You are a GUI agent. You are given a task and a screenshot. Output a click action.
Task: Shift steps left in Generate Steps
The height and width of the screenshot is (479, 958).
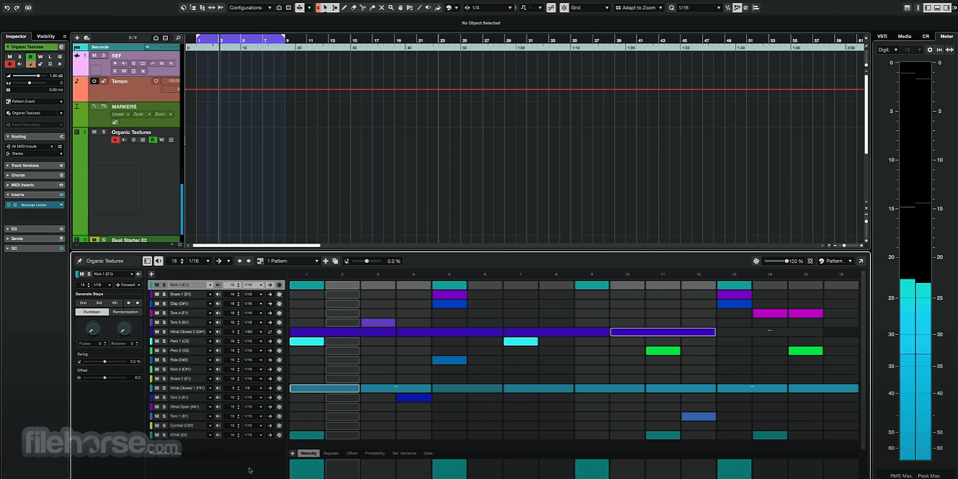(x=128, y=303)
